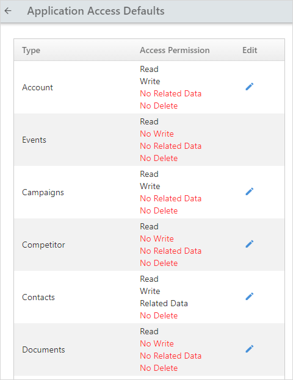Edit Competitor permissions via pencil icon
Viewport: 293px width, 380px height.
click(249, 244)
